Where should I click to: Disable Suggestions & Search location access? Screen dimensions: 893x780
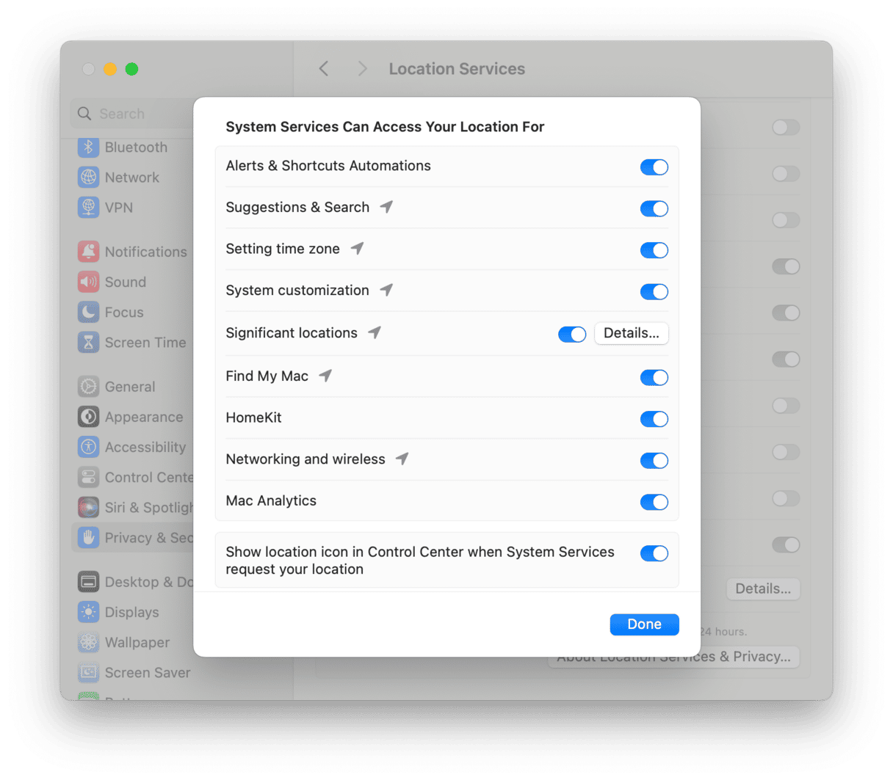pyautogui.click(x=654, y=208)
